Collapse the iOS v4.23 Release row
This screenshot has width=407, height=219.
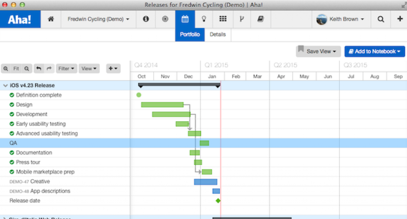(5, 85)
